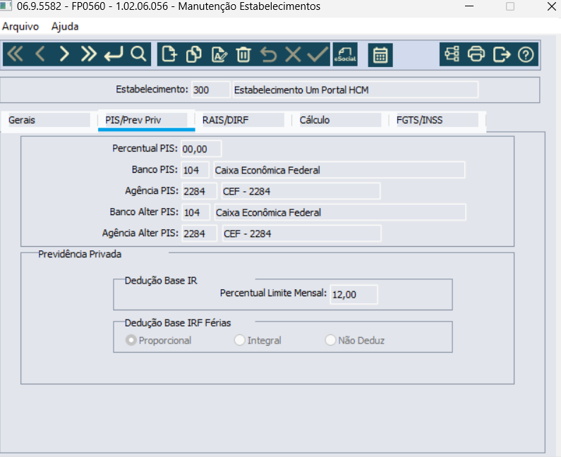Copy record icon in toolbar
Image resolution: width=561 pixels, height=457 pixels.
tap(193, 54)
